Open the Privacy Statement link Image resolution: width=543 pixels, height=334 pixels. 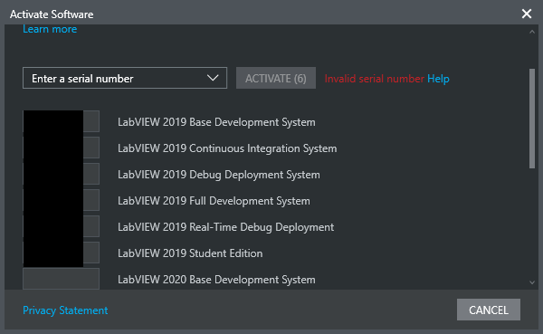click(x=65, y=310)
